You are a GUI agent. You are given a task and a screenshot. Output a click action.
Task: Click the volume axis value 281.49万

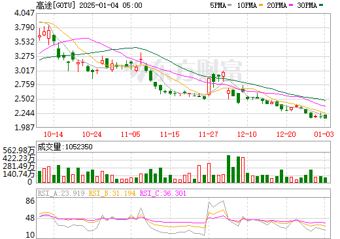(x=19, y=166)
